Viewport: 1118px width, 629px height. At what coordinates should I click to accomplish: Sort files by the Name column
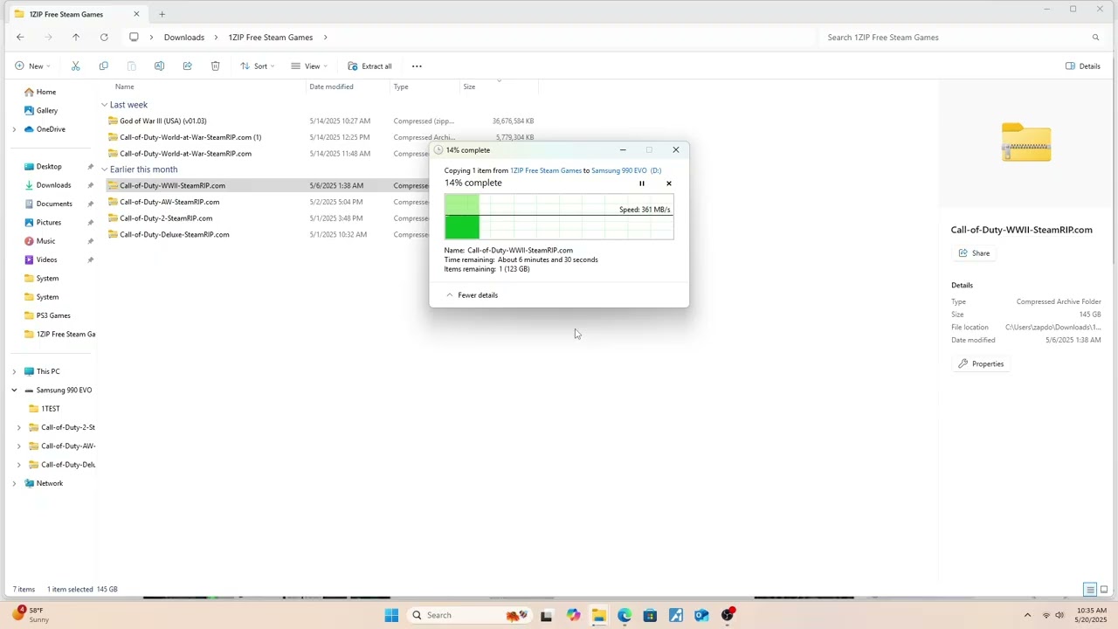point(125,86)
